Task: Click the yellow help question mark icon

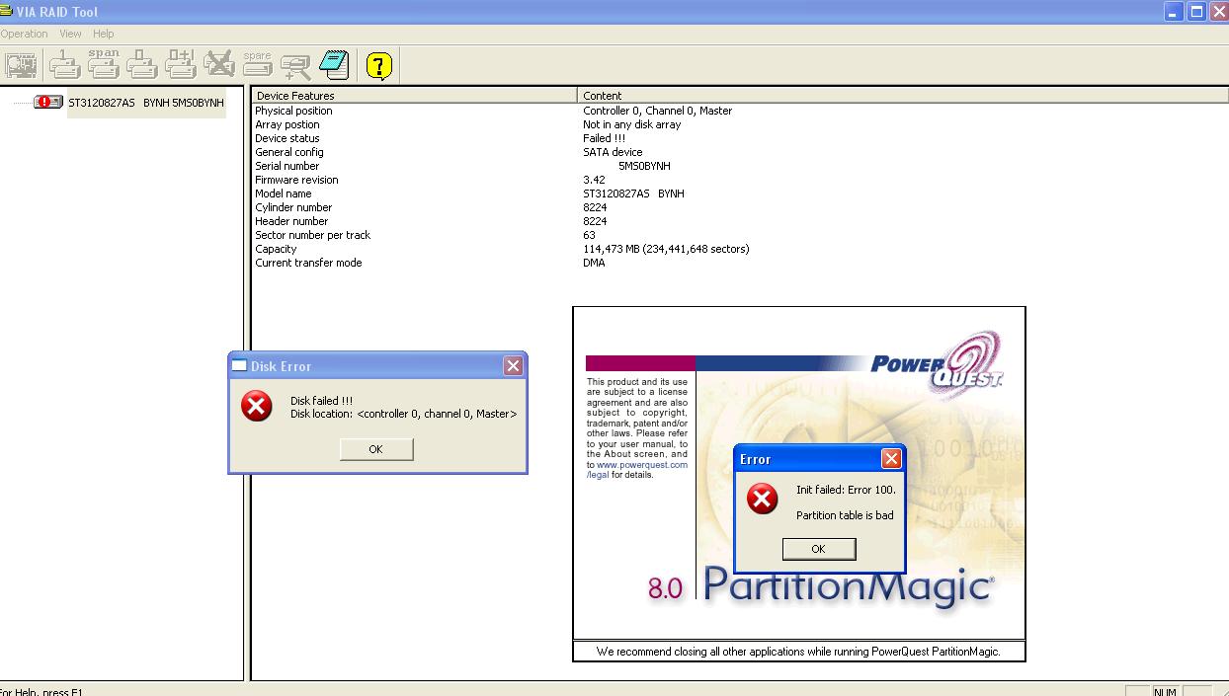Action: (379, 65)
